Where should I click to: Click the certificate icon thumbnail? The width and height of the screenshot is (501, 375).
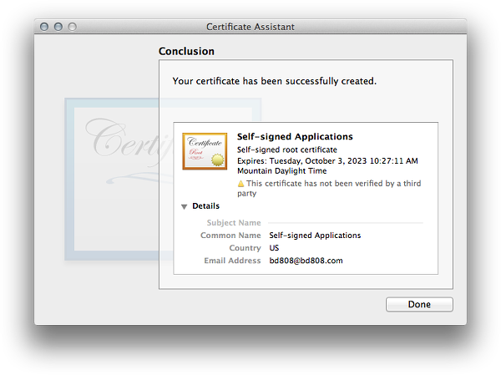point(205,151)
